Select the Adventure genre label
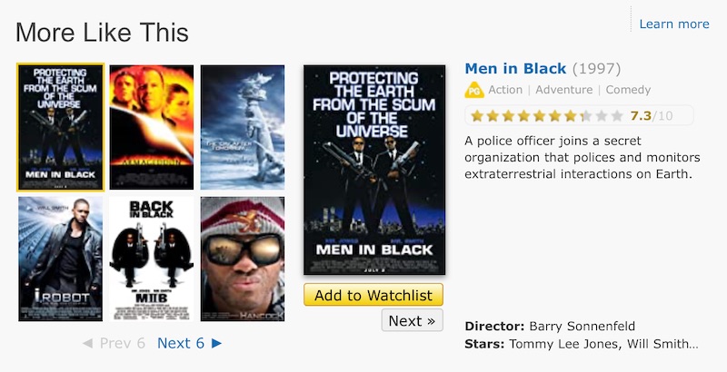The height and width of the screenshot is (372, 727). 563,90
